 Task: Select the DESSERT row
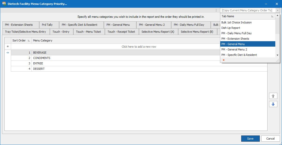(x=139, y=69)
